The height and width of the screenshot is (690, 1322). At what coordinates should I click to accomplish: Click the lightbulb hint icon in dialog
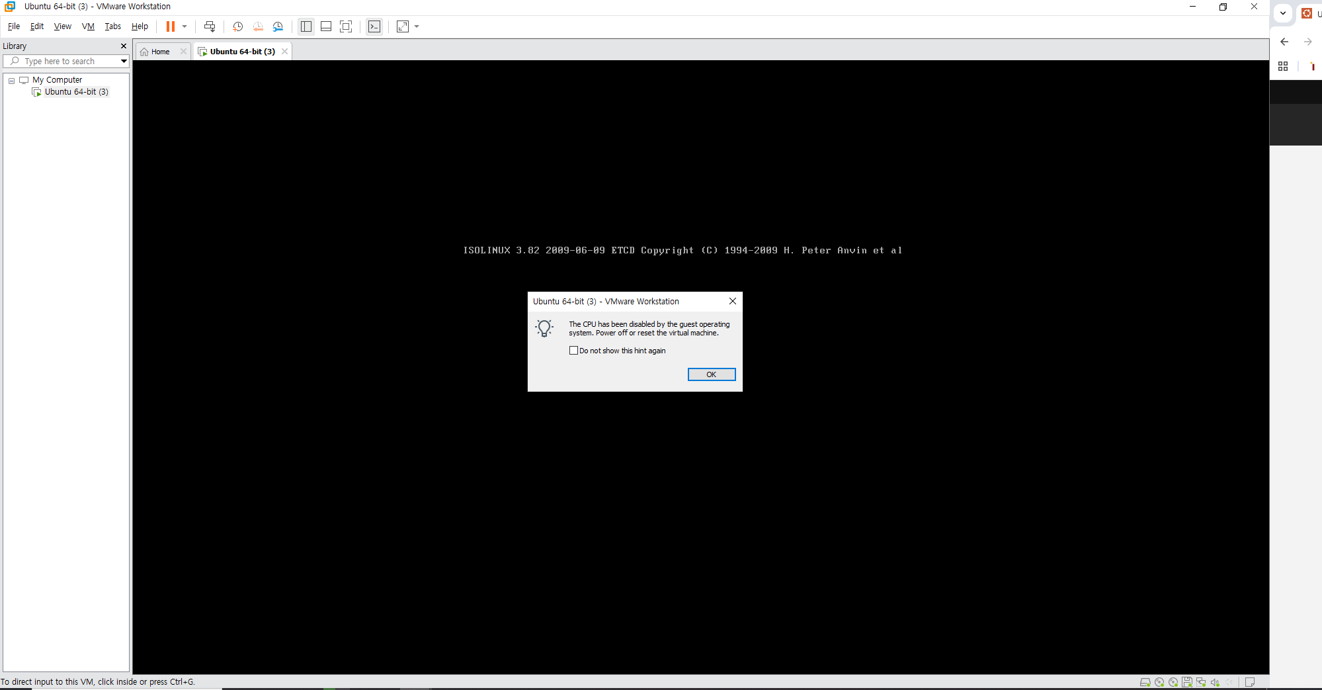544,328
